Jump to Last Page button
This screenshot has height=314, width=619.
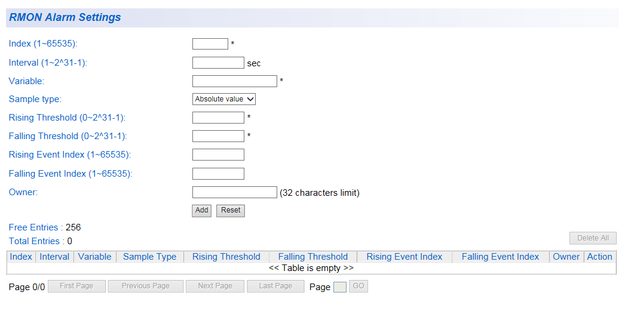275,286
